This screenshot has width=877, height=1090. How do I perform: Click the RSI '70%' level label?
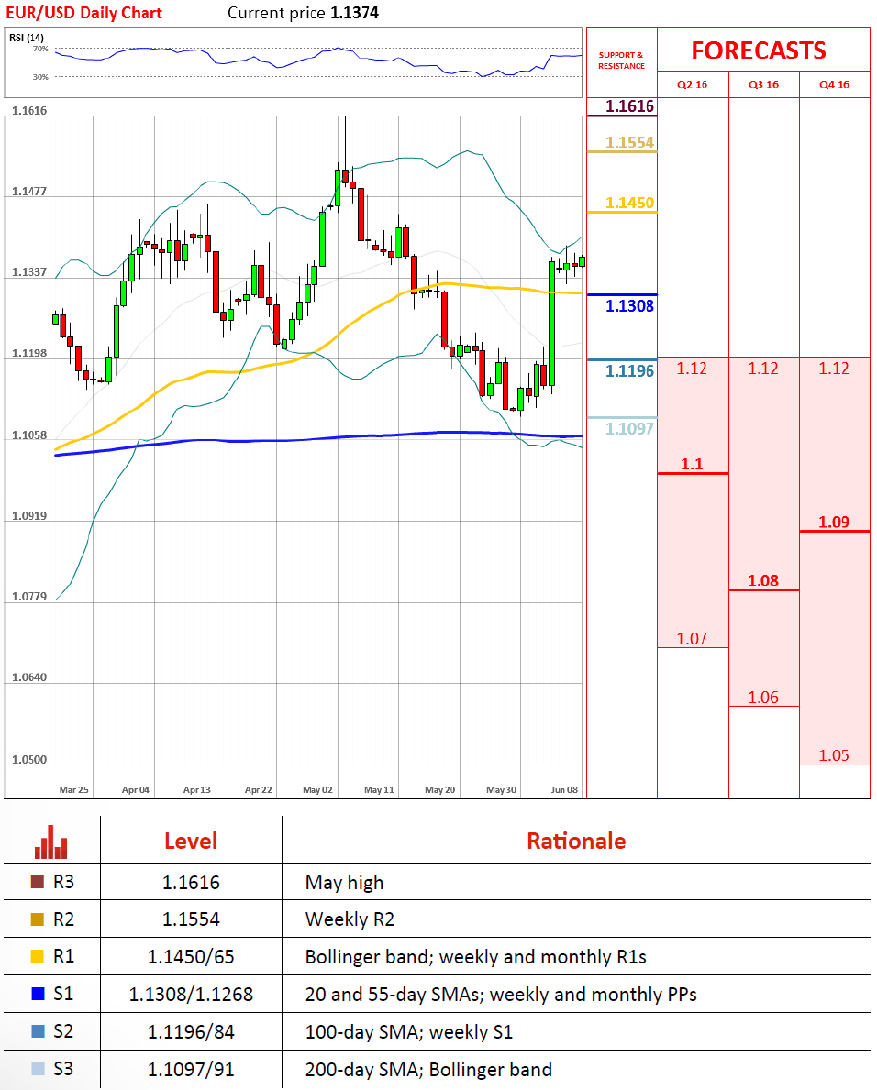(40, 49)
